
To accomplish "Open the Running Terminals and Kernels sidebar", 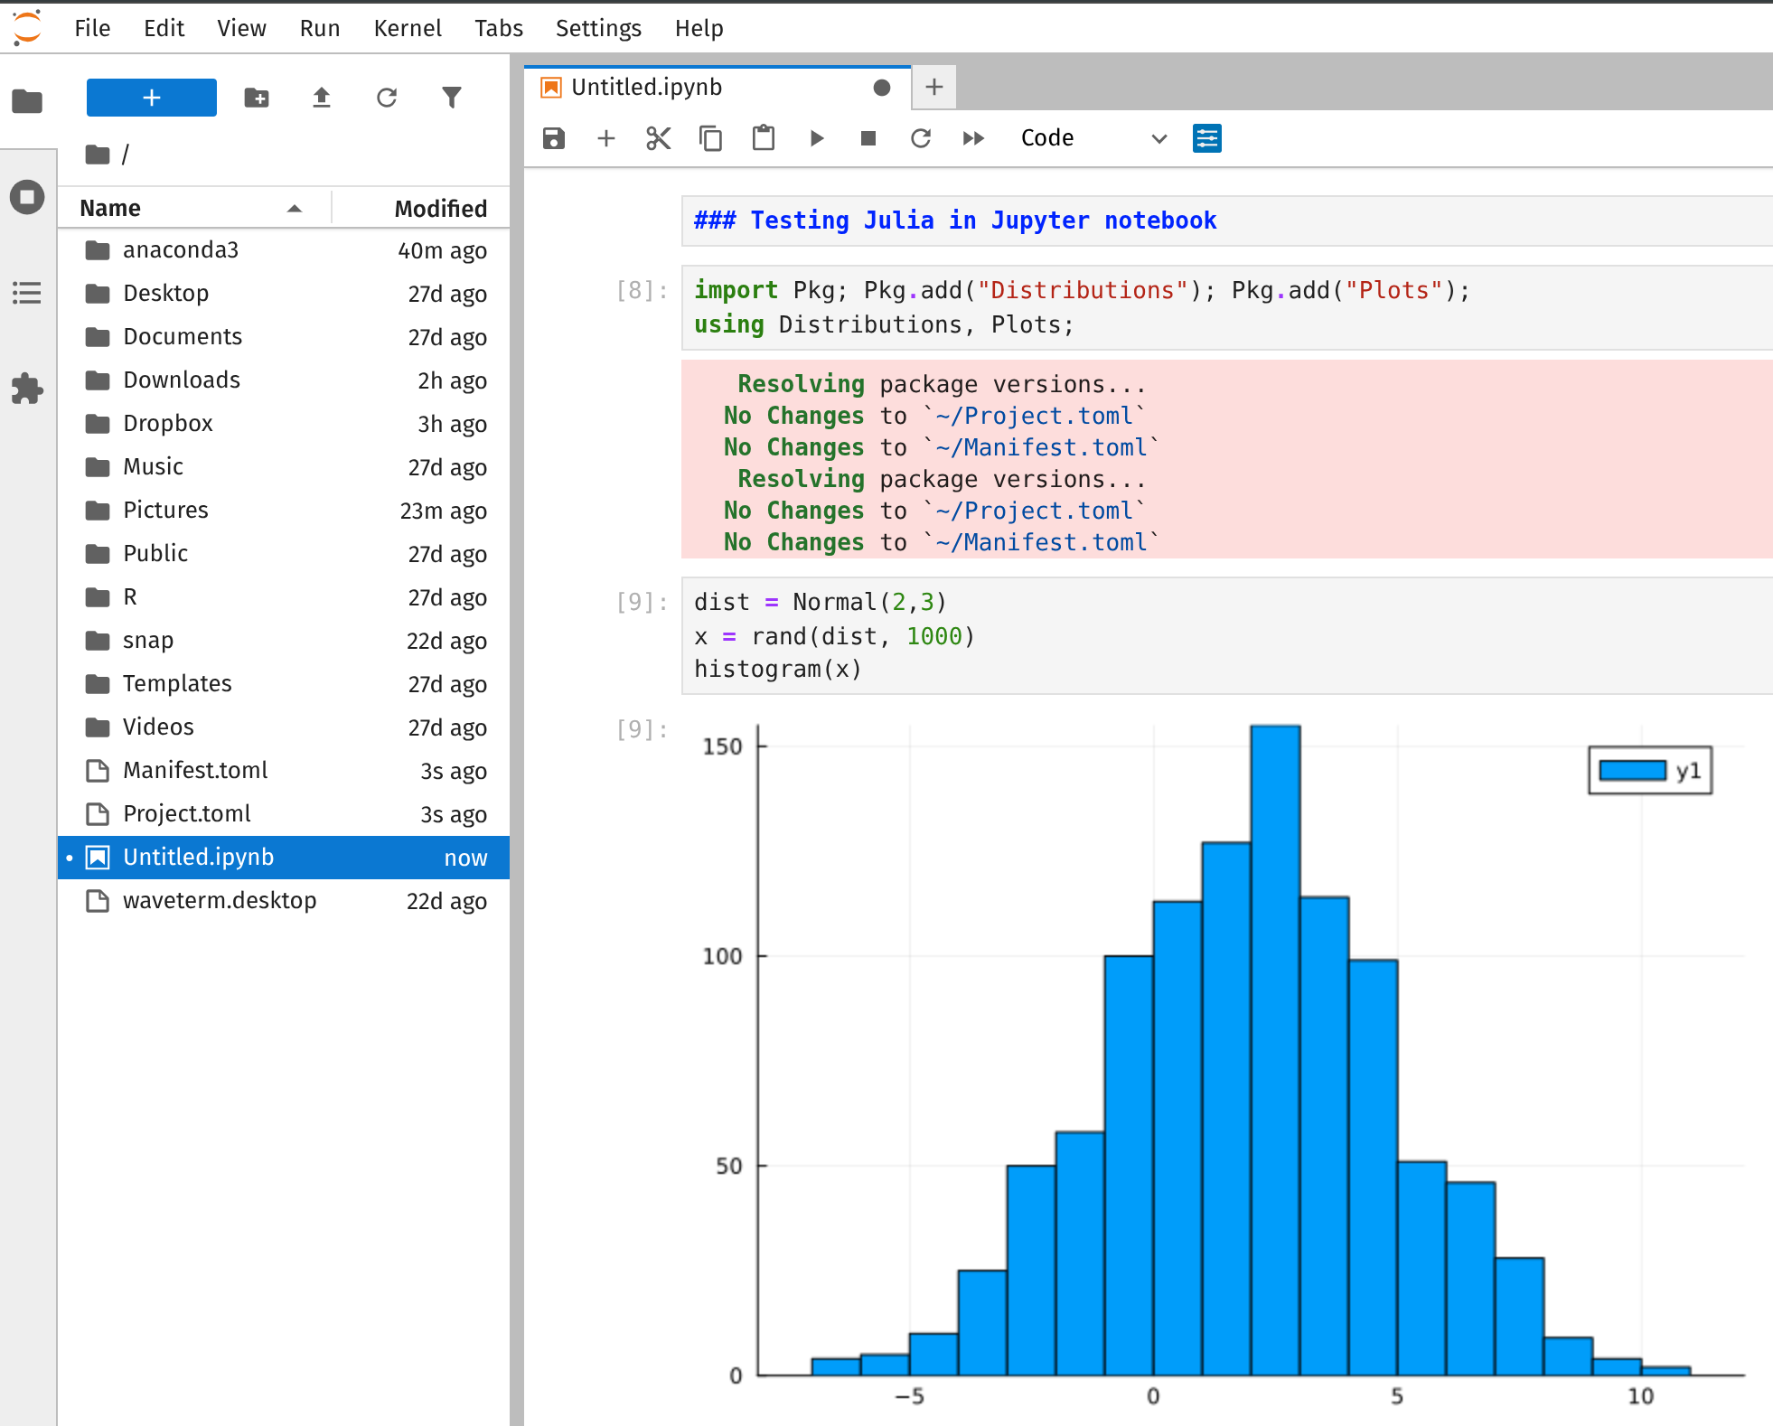I will [x=27, y=197].
